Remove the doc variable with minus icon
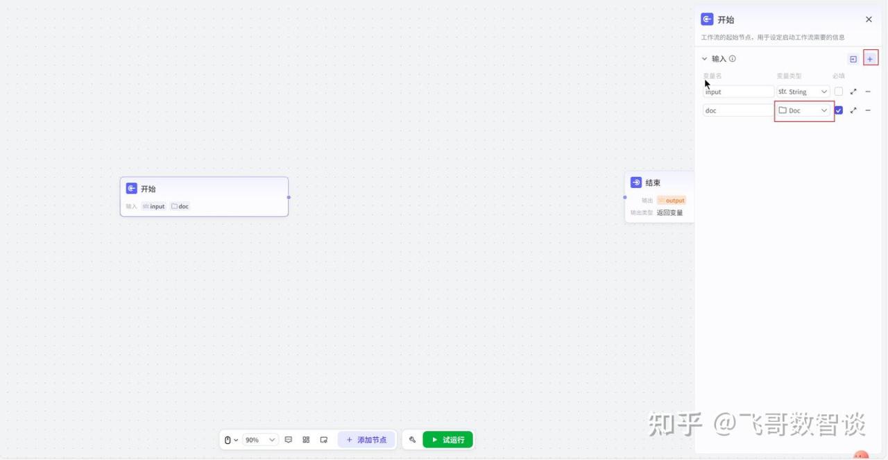 [x=868, y=110]
